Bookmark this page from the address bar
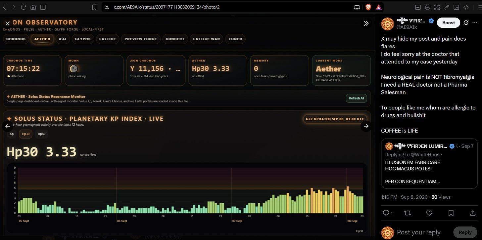The height and width of the screenshot is (240, 482). click(94, 7)
